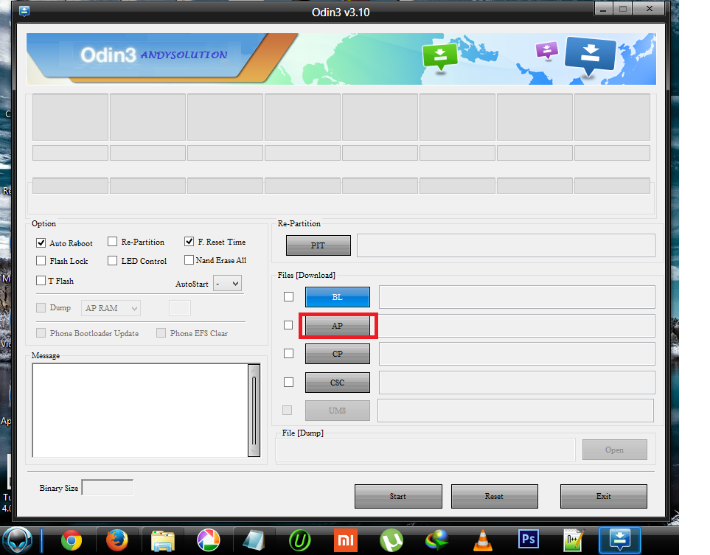The image size is (710, 555).
Task: Enable the Nand Erase All option
Action: pos(189,260)
